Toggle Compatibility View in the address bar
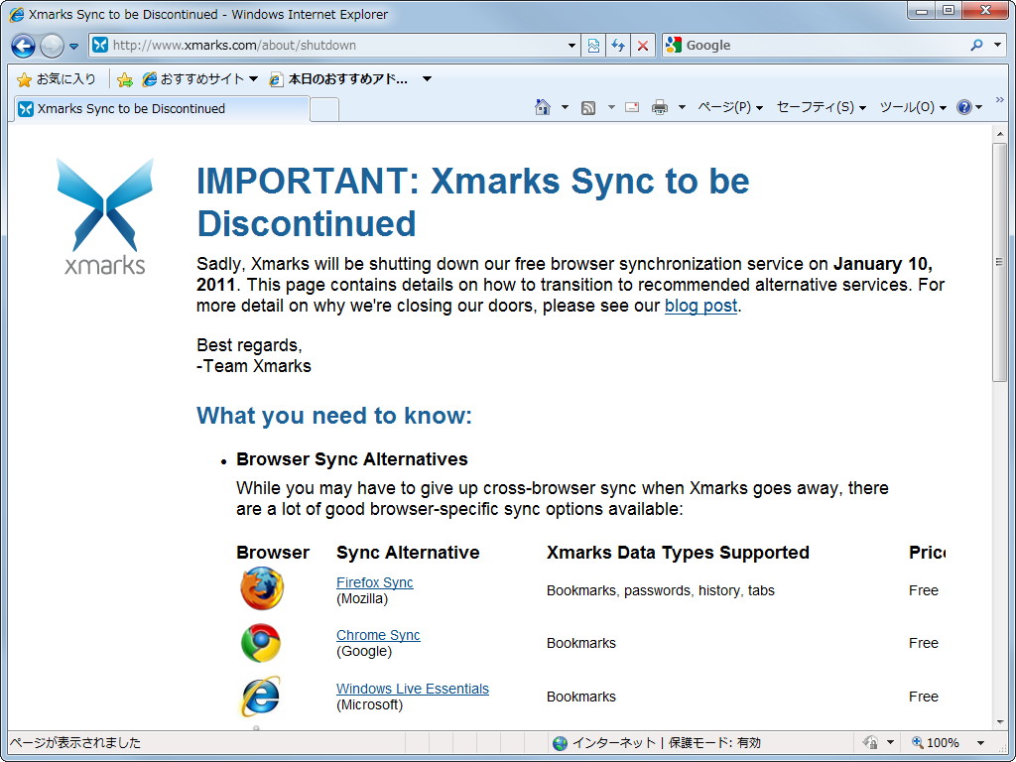 point(592,45)
